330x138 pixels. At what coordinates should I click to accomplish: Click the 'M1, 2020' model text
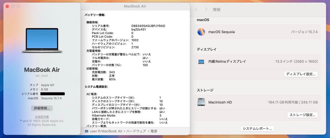(42, 76)
